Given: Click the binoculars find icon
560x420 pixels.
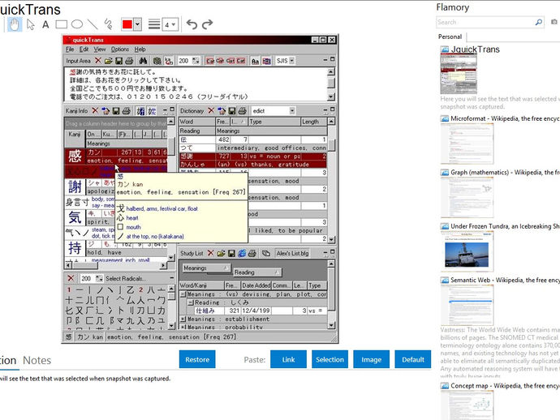Looking at the screenshot, I should [143, 61].
